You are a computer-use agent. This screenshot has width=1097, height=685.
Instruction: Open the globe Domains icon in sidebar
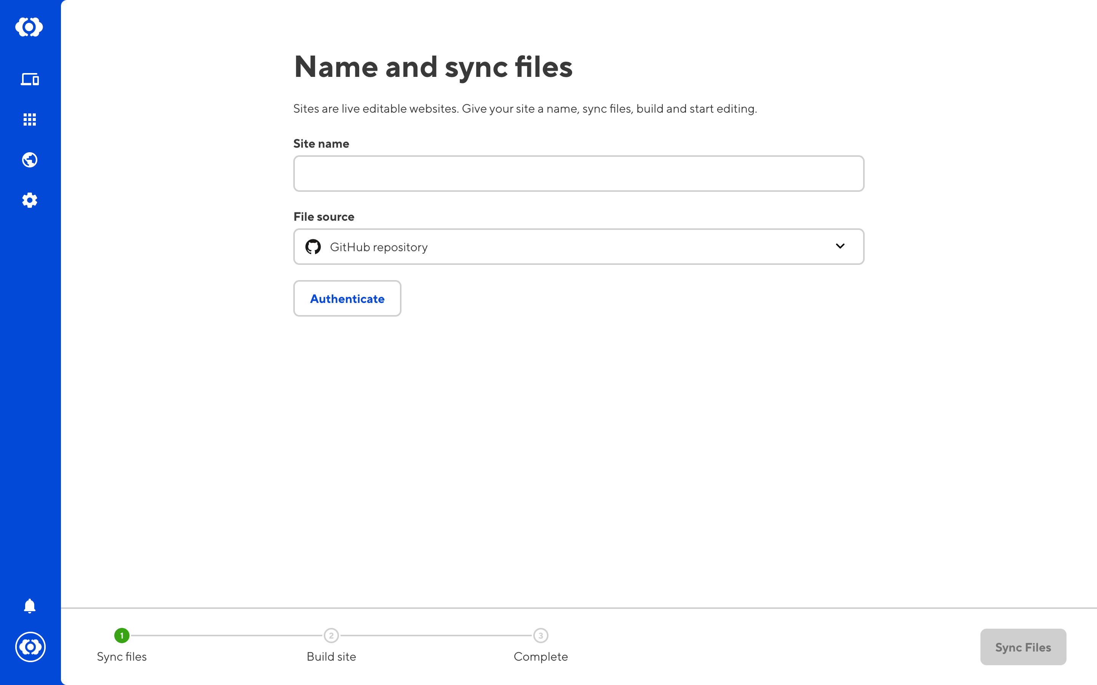pos(30,160)
